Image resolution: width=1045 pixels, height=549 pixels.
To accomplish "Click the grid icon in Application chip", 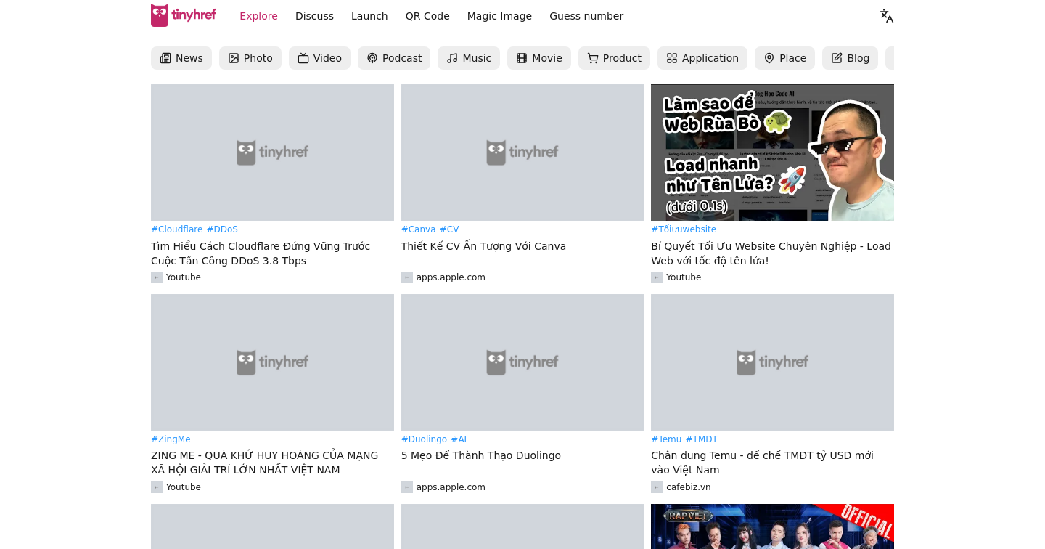I will 672,58.
